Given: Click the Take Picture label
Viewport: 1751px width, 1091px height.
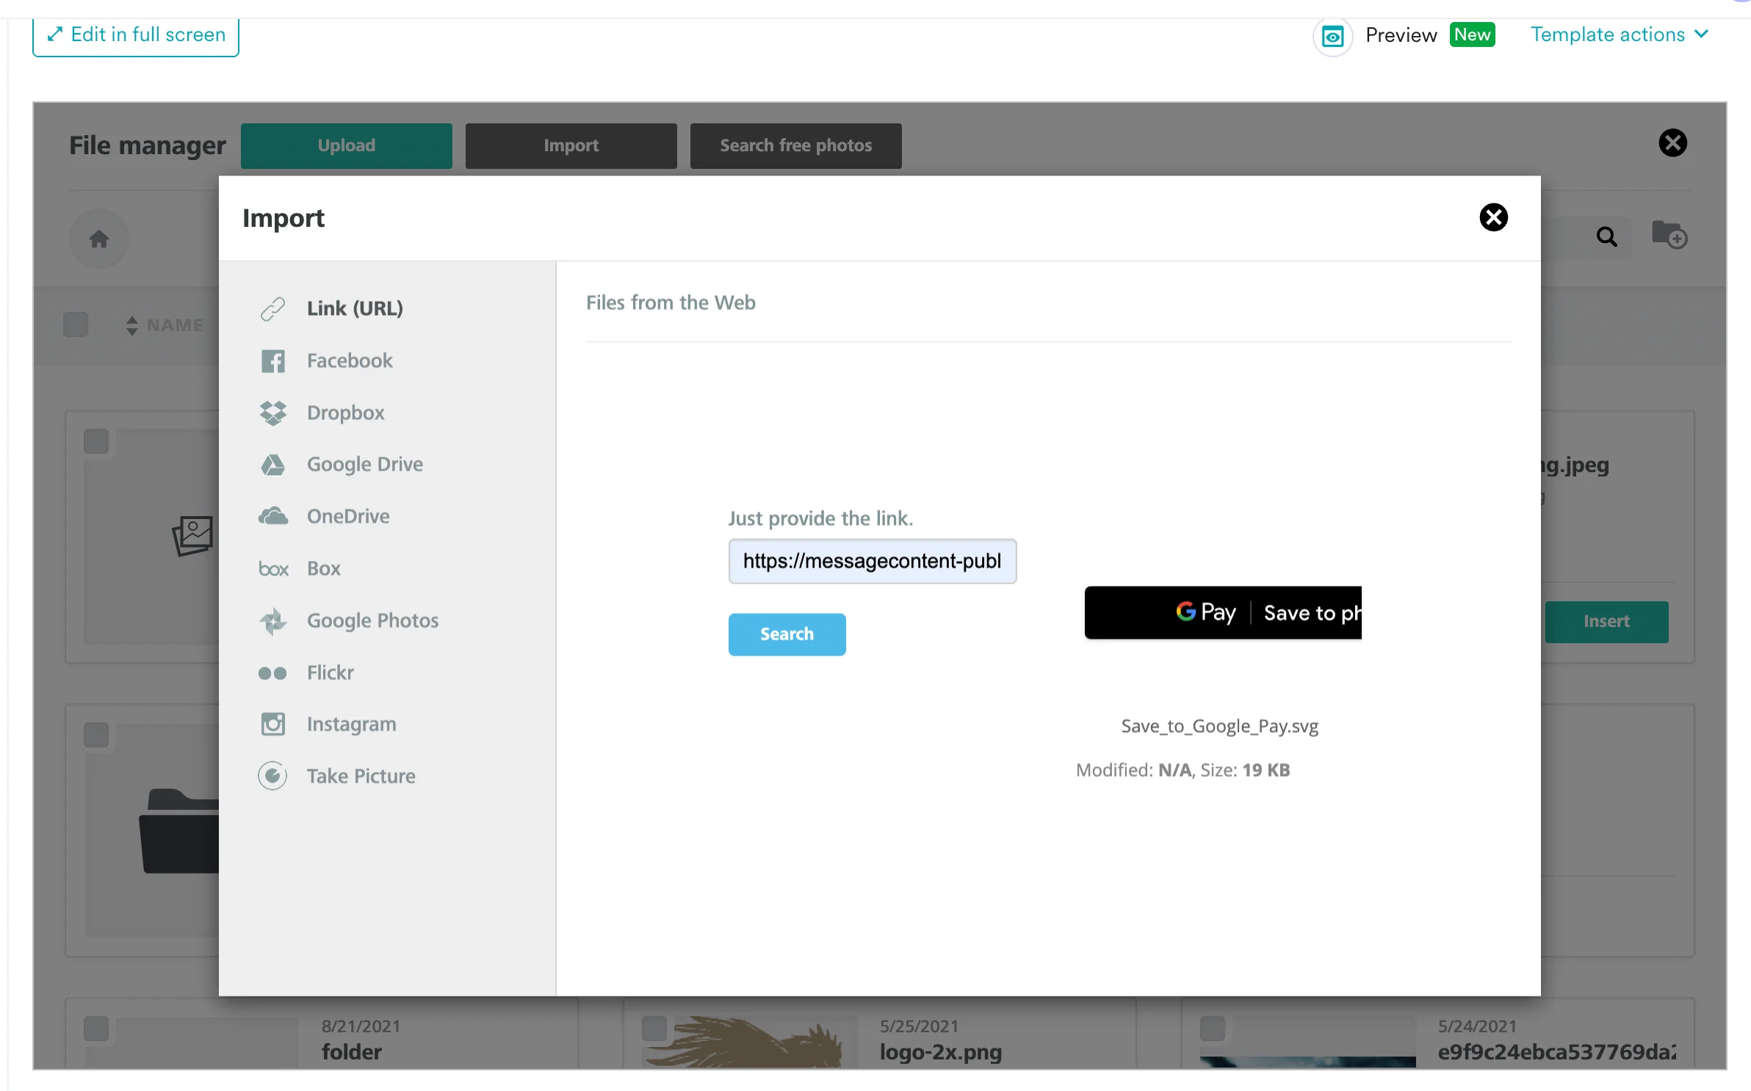Looking at the screenshot, I should pos(361,776).
